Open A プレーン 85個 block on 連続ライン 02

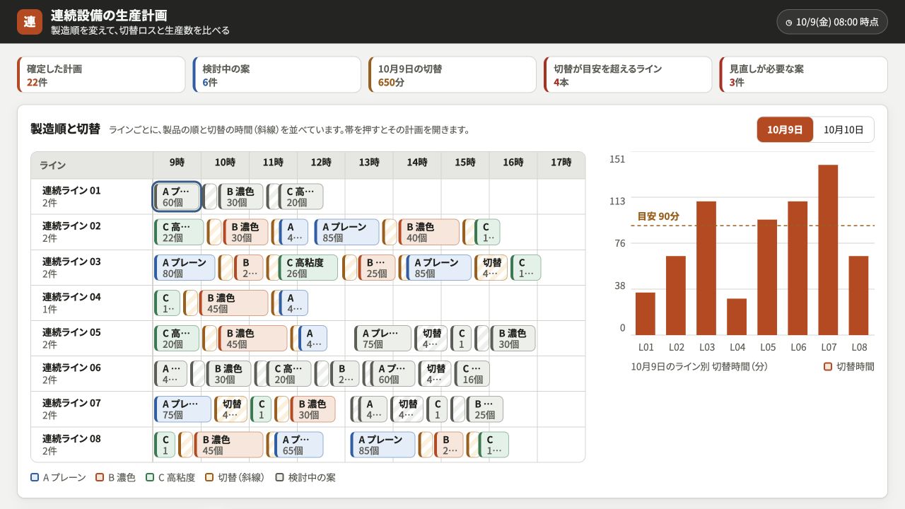tap(346, 232)
